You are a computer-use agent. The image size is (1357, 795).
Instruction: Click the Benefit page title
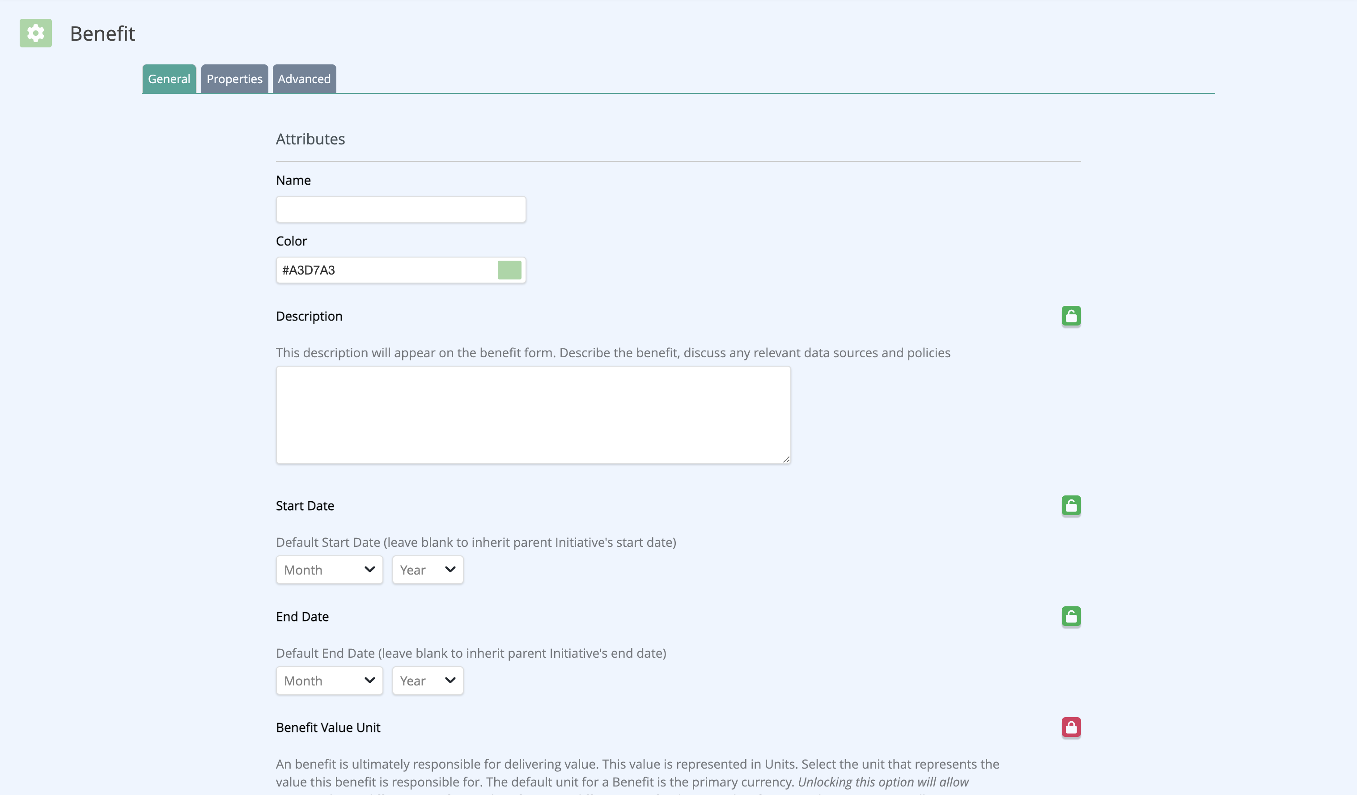[102, 34]
